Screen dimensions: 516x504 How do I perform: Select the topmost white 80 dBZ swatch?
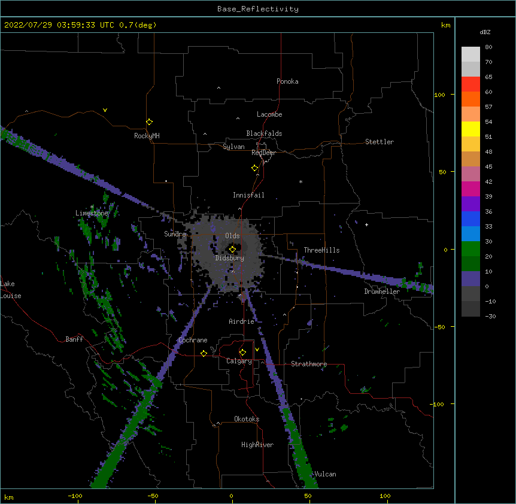pos(471,54)
